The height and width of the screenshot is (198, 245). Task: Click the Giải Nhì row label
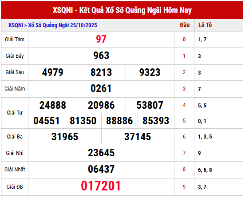[15, 153]
